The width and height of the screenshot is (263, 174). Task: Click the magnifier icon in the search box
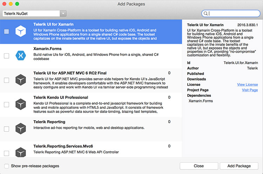coord(205,13)
